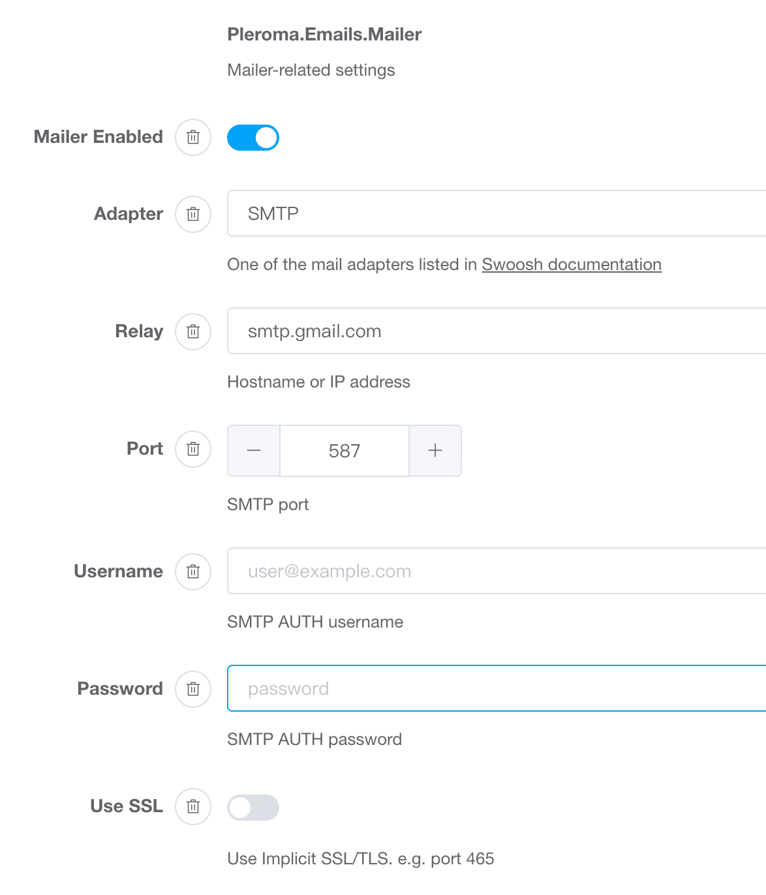
Task: Click the Use SSL label
Action: tap(127, 806)
